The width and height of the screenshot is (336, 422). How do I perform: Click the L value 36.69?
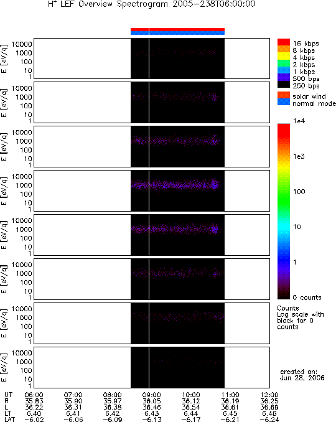pos(269,407)
